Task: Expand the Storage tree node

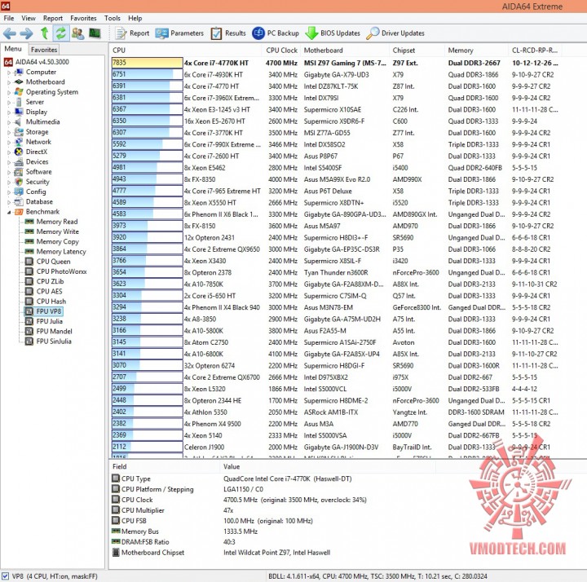Action: [9, 132]
